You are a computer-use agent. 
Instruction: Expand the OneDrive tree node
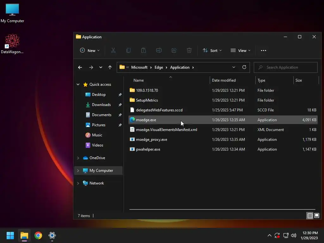pyautogui.click(x=78, y=158)
